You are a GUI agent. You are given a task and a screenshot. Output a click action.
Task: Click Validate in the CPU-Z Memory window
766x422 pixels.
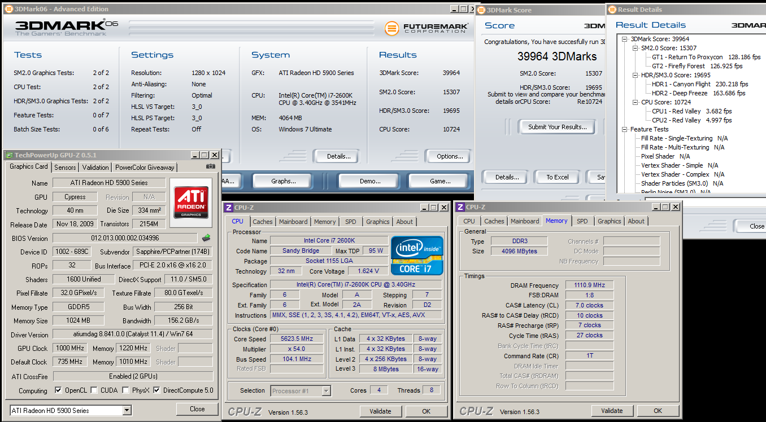(612, 411)
